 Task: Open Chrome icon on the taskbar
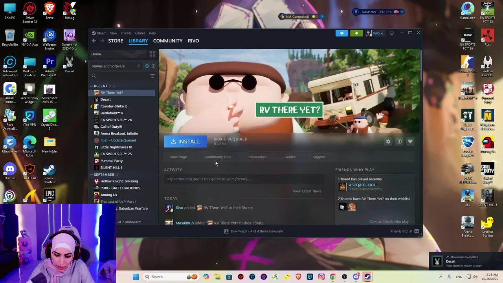333,277
